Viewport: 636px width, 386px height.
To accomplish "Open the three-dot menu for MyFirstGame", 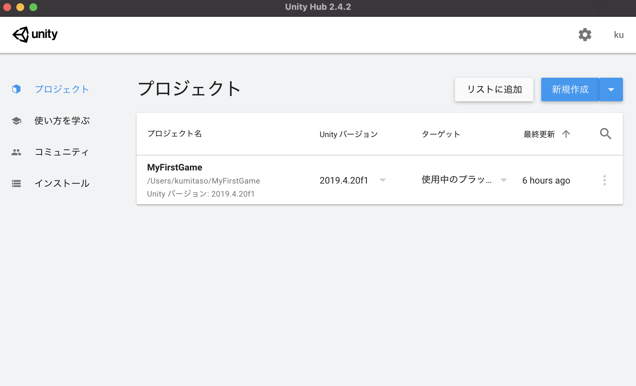I will coord(605,180).
